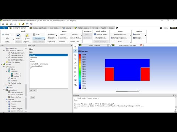Screen dimensions: 177x132
Task: Click the yellow lightning quick-access icon
Action: coord(19,24)
